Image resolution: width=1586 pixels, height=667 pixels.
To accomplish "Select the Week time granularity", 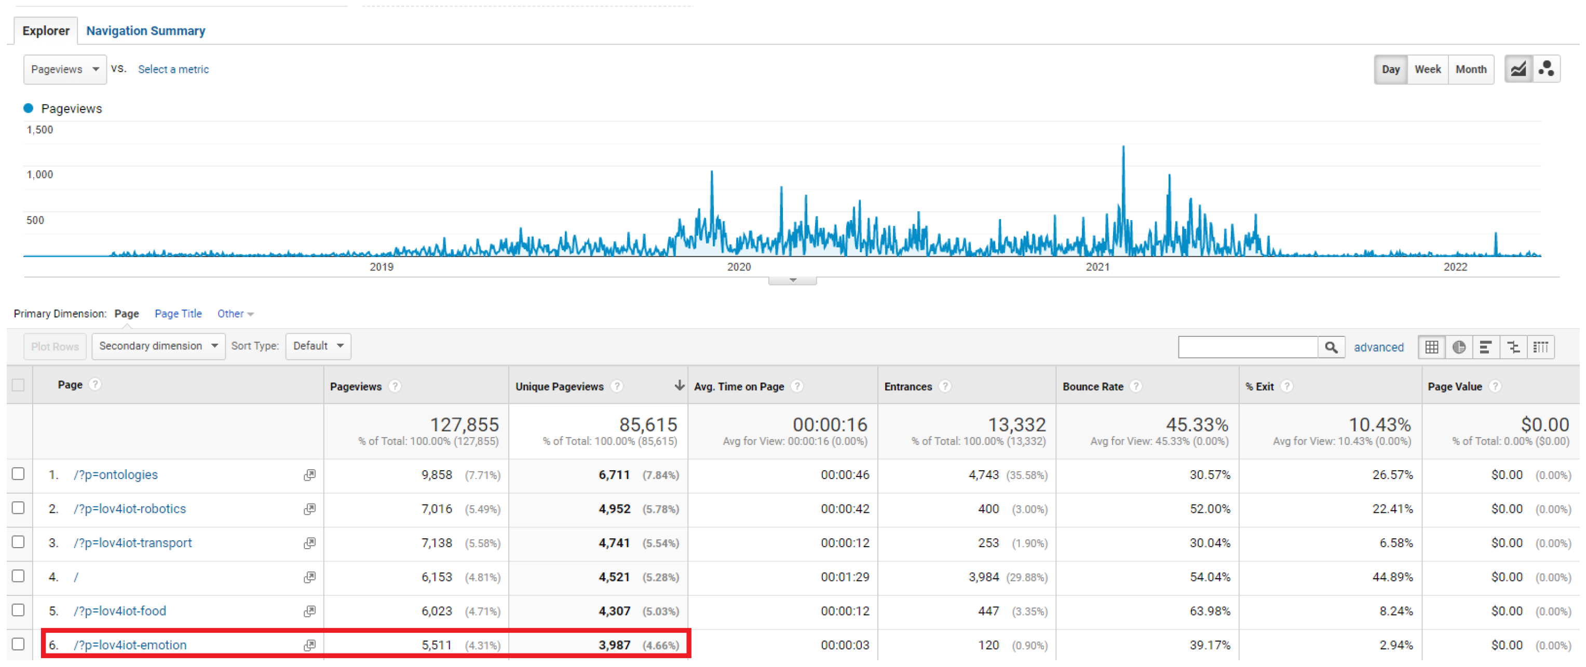I will [1427, 70].
